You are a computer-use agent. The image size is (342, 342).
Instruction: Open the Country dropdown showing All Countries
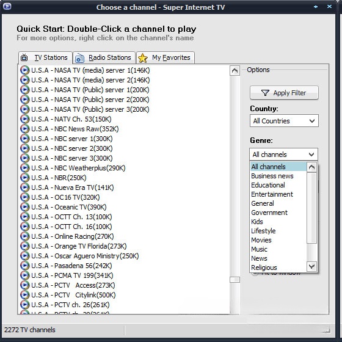point(284,121)
